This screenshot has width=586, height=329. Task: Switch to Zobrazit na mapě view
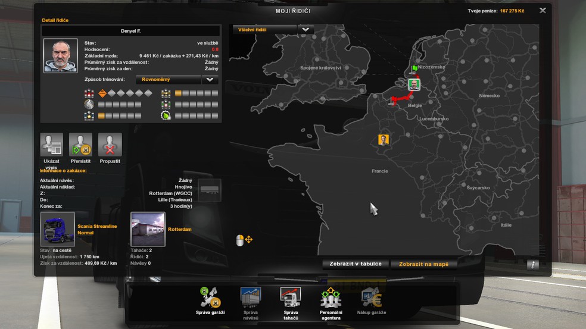(x=424, y=264)
